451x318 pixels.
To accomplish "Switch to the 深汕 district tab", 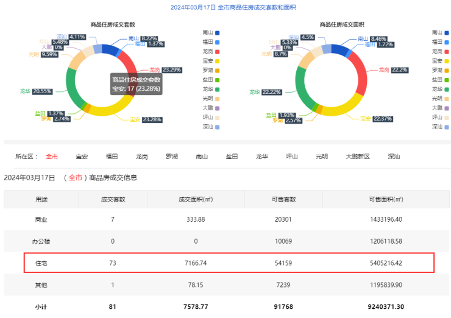I will coord(394,157).
